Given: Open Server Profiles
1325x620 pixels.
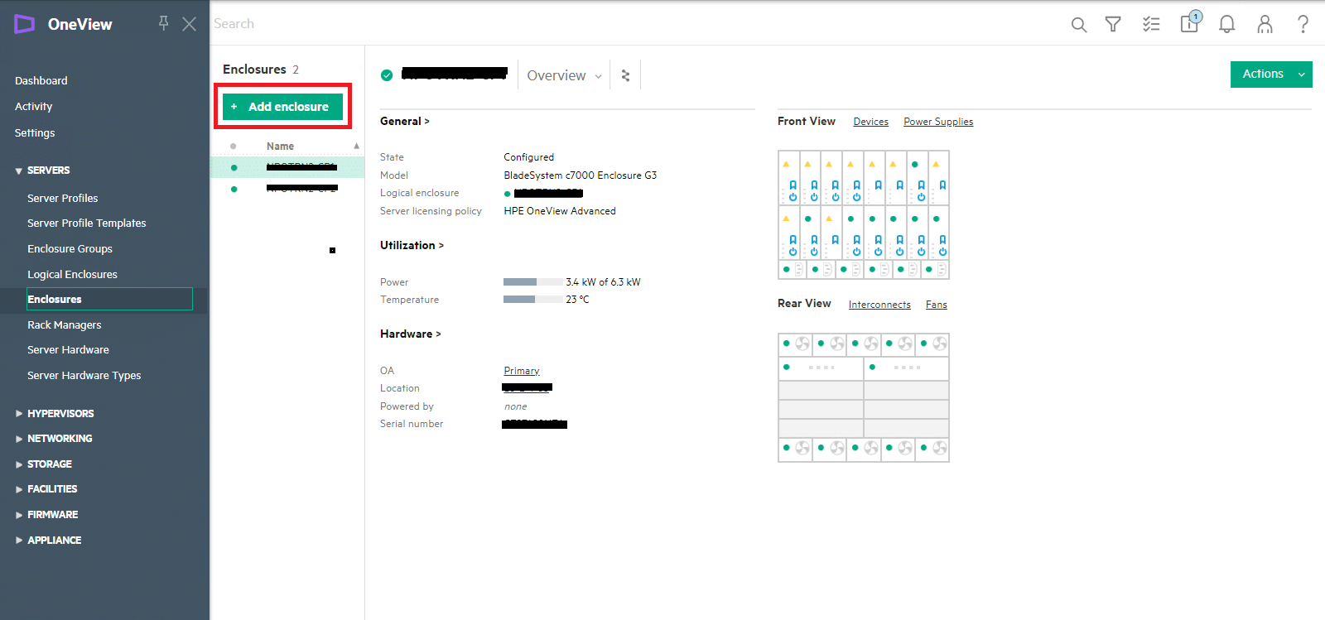Looking at the screenshot, I should point(62,199).
